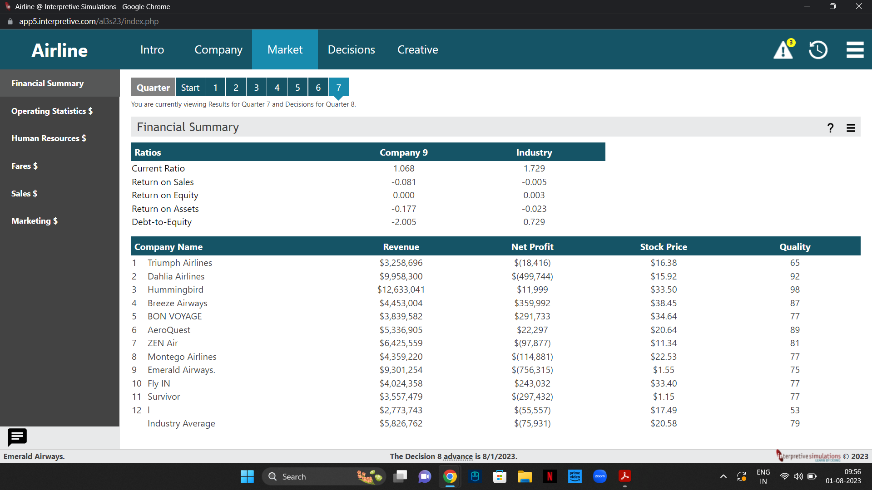
Task: Select Quarter 3 results
Action: click(x=256, y=88)
